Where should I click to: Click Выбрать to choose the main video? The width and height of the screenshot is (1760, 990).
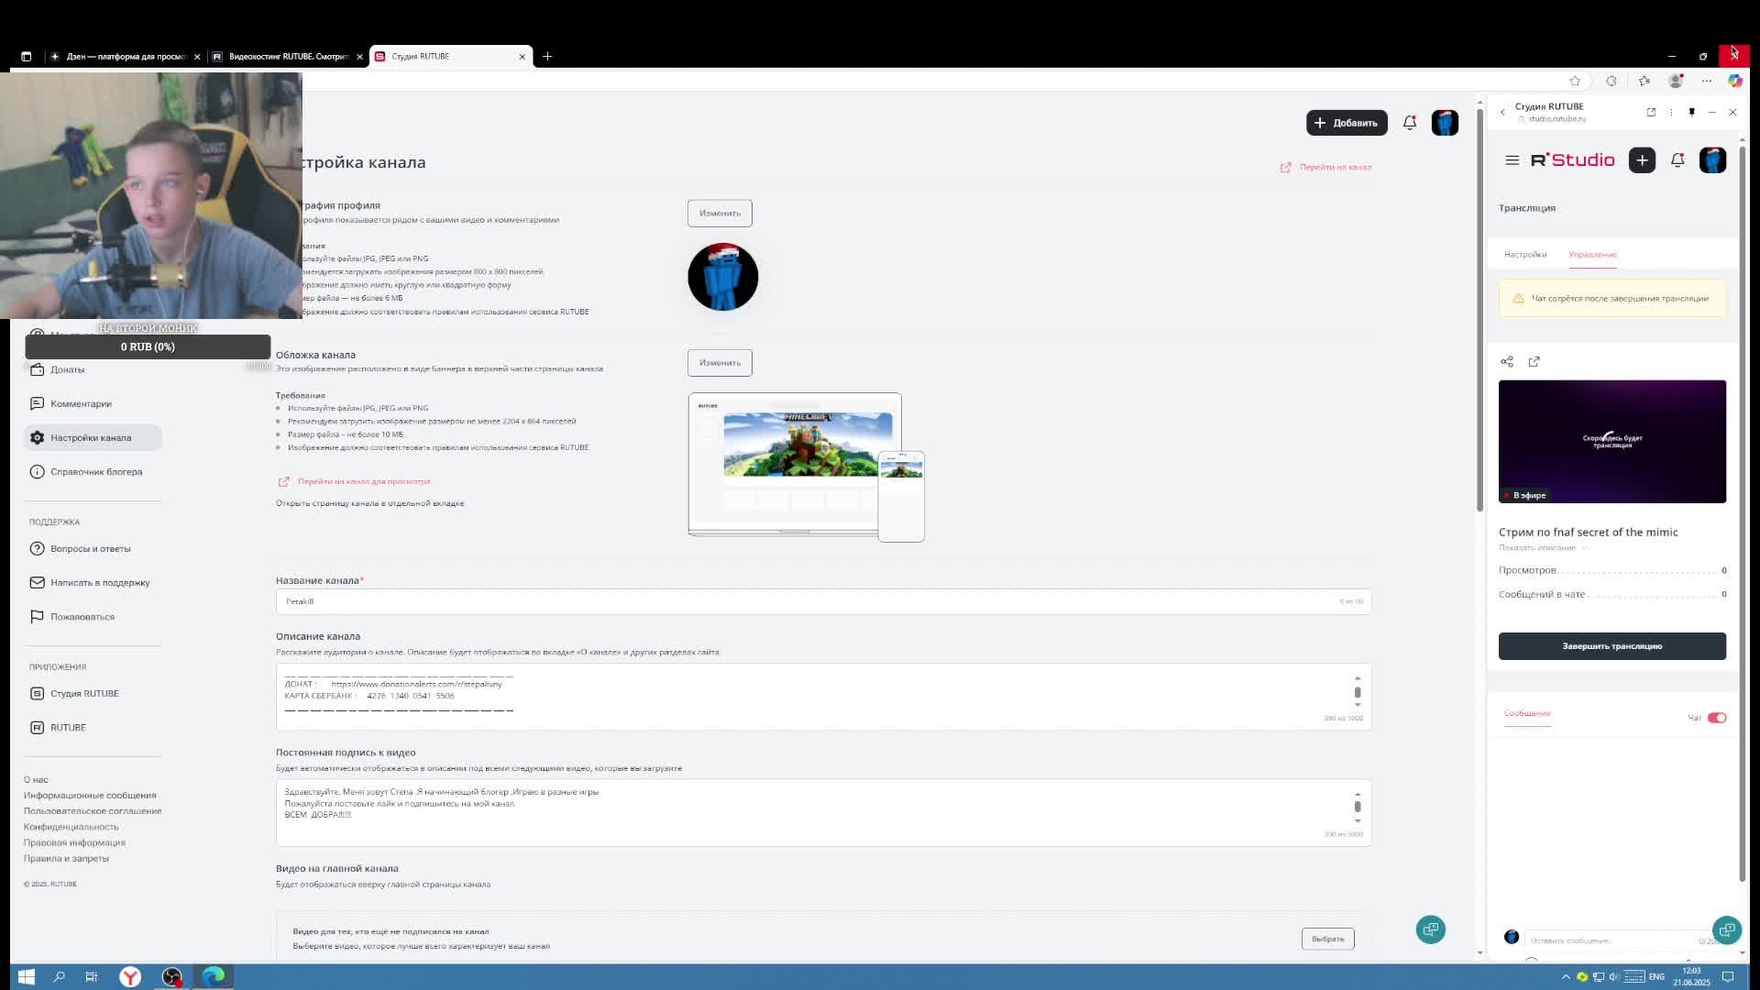[1327, 939]
